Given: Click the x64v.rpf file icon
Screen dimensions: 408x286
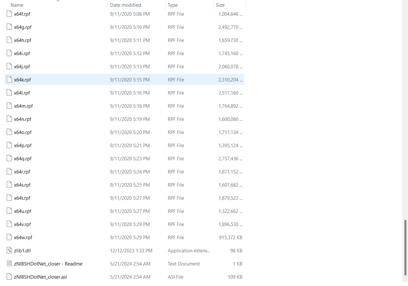Looking at the screenshot, I should (9, 224).
